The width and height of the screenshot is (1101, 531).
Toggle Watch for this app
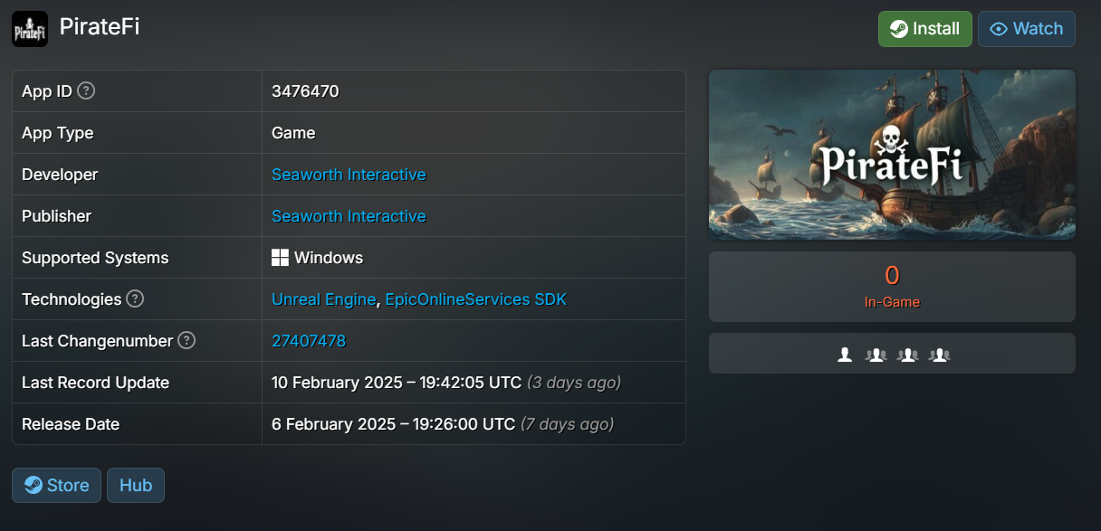tap(1026, 29)
